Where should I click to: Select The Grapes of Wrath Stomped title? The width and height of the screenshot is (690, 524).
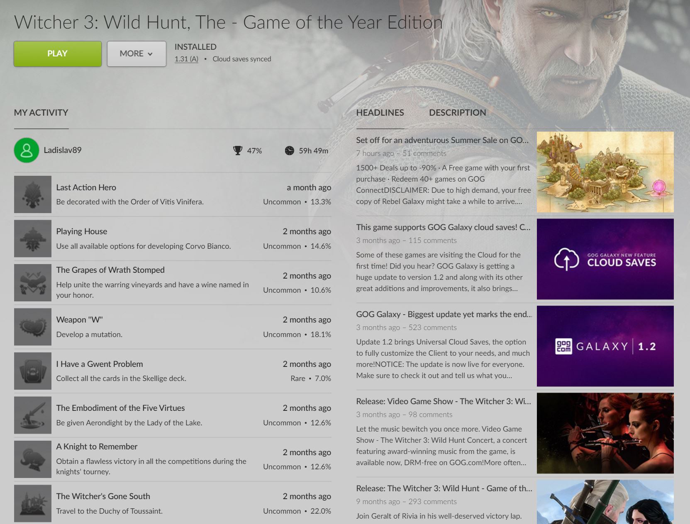tap(110, 270)
